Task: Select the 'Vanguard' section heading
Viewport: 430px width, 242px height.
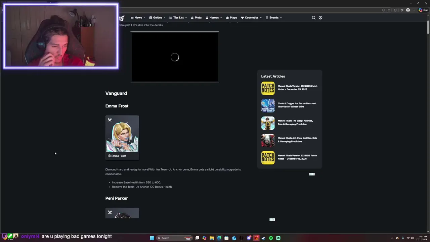Action: click(116, 93)
